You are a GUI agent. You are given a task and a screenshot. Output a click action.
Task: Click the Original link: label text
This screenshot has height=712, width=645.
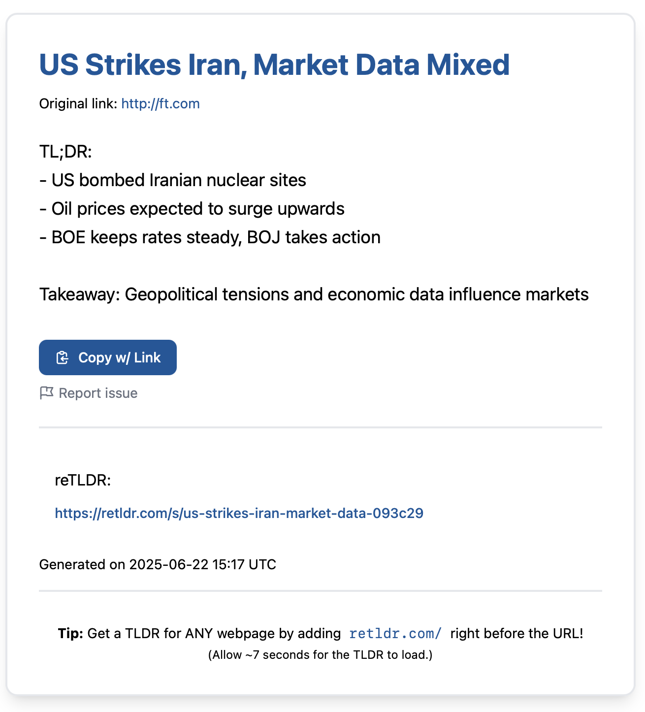pos(78,104)
